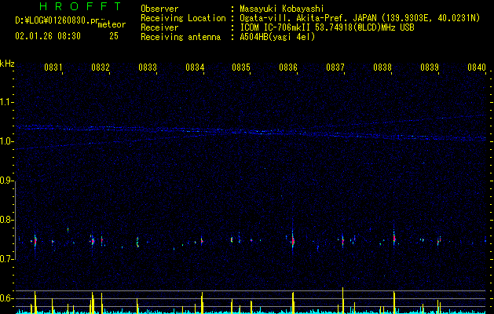Select observer name Masayuki Kobayashi

pos(282,9)
